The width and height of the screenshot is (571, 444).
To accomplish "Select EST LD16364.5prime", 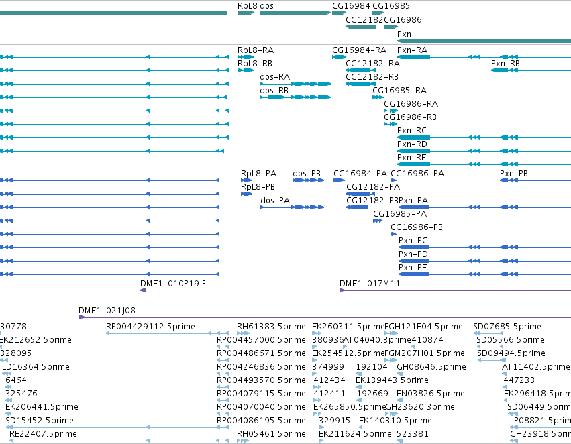I will point(36,368).
